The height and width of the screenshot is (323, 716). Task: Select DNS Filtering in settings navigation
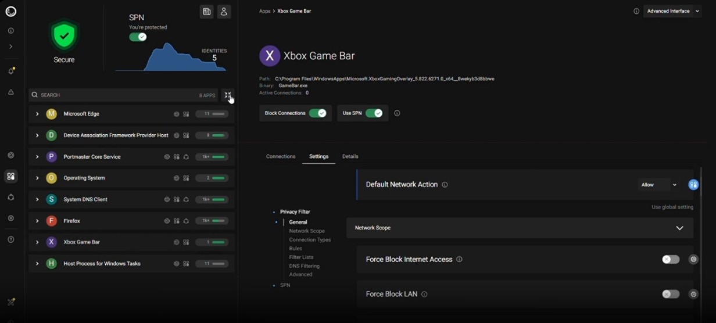click(304, 266)
